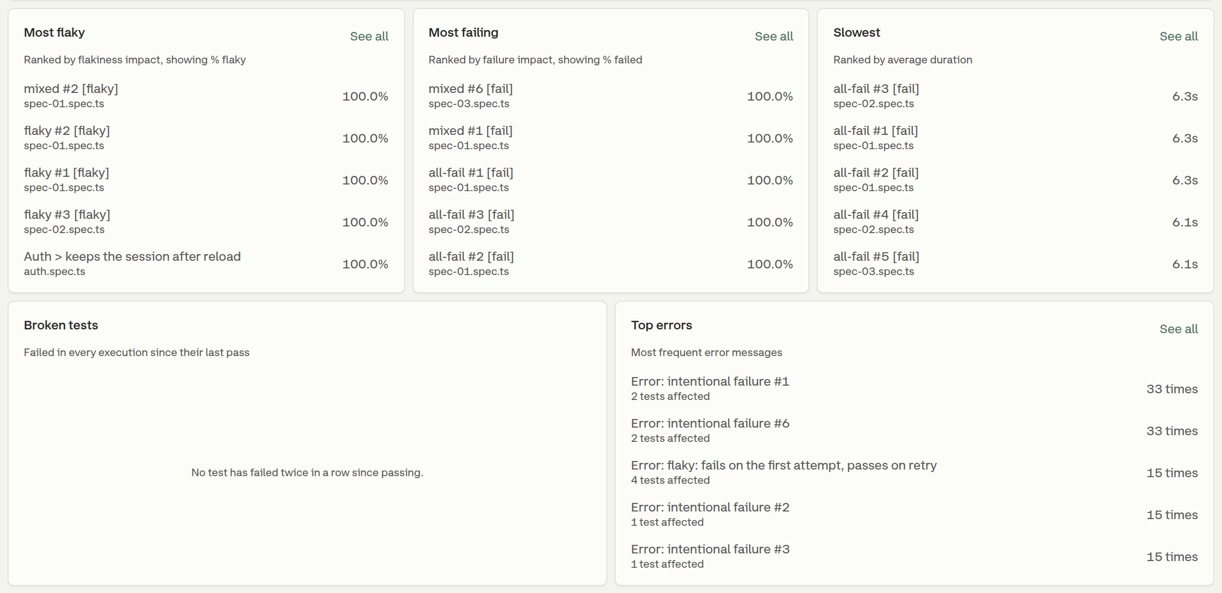Click '4 tests affected' under flaky error
This screenshot has width=1222, height=593.
point(670,480)
